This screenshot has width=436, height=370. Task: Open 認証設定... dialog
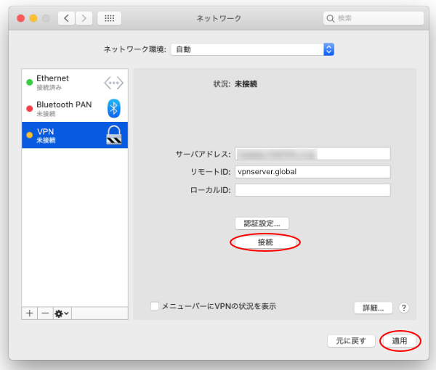tap(262, 223)
